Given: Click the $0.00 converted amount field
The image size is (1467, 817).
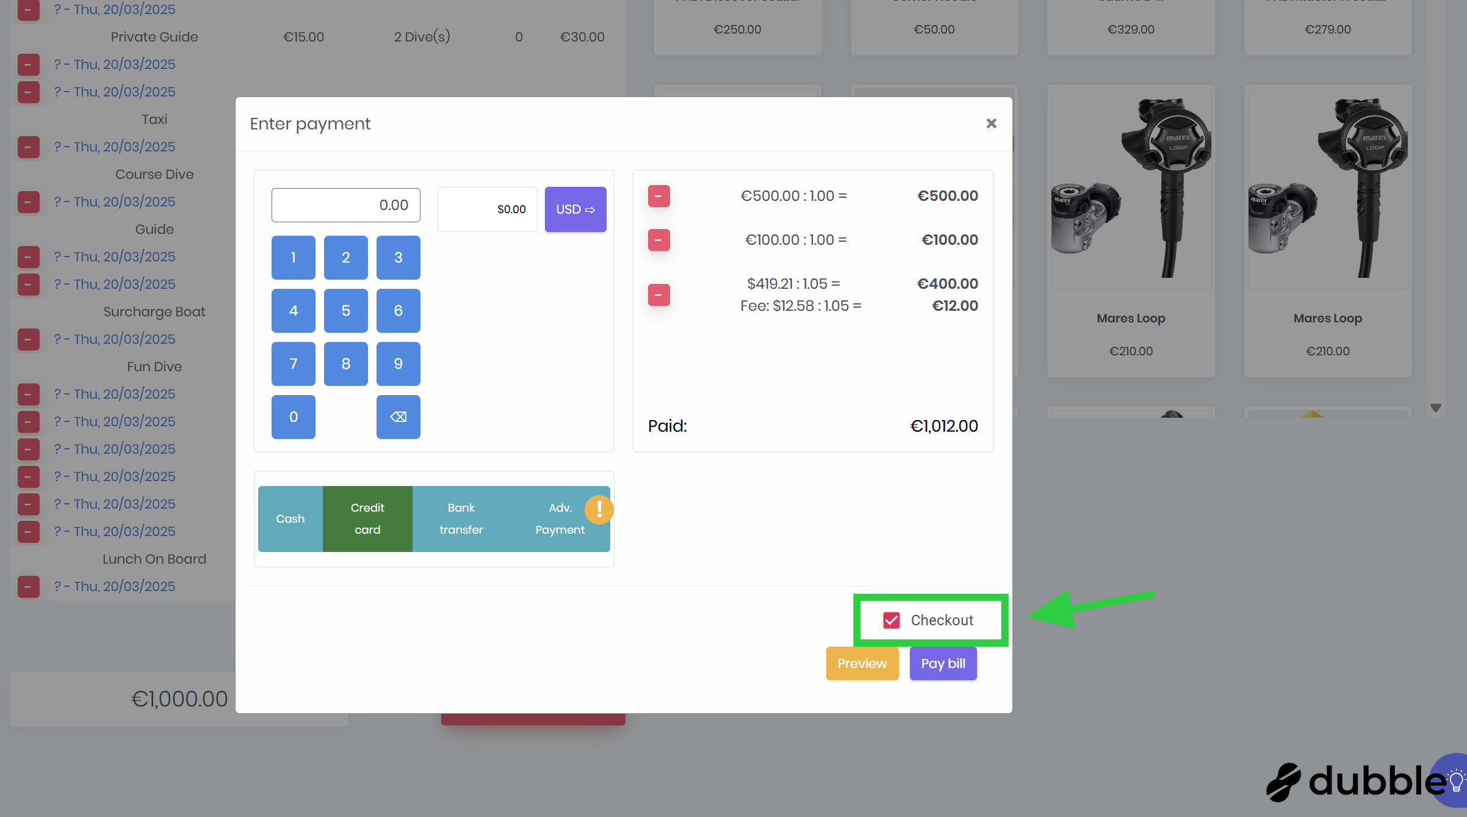Looking at the screenshot, I should [x=487, y=209].
